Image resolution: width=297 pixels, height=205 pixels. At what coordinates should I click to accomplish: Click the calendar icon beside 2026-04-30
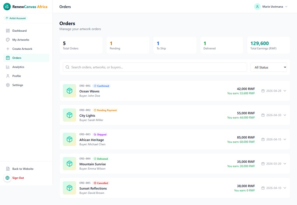coord(263,115)
